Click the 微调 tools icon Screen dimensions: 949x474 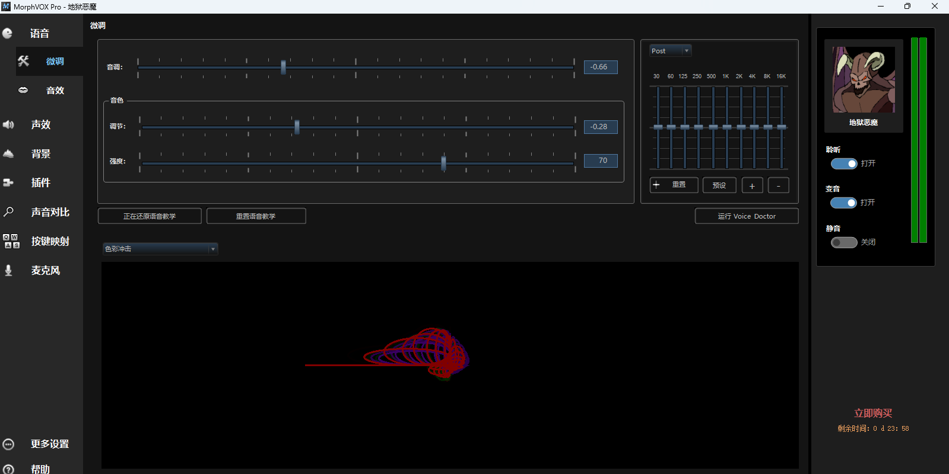23,61
